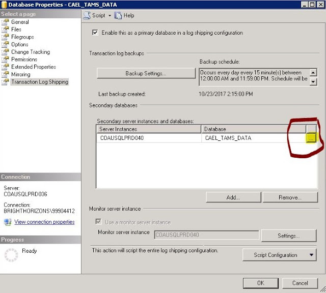Click the server name COAUSQLPRD036
The width and height of the screenshot is (326, 293).
coord(25,194)
